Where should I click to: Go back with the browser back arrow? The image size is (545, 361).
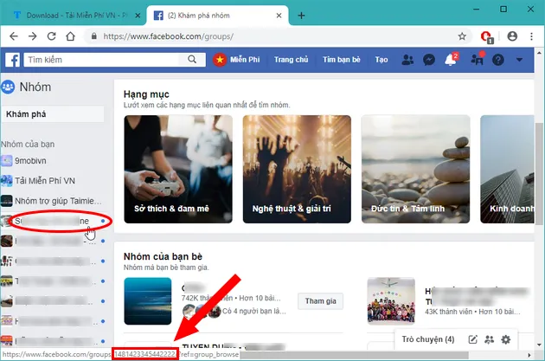[x=14, y=36]
